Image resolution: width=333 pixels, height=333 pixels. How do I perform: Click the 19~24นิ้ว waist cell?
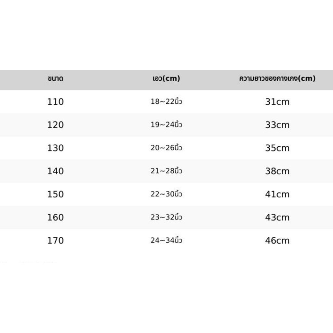pyautogui.click(x=166, y=125)
